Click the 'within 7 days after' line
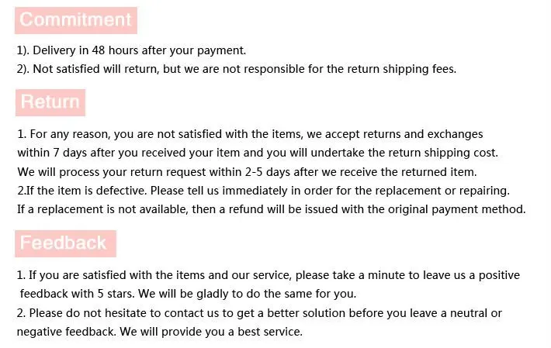 click(258, 153)
